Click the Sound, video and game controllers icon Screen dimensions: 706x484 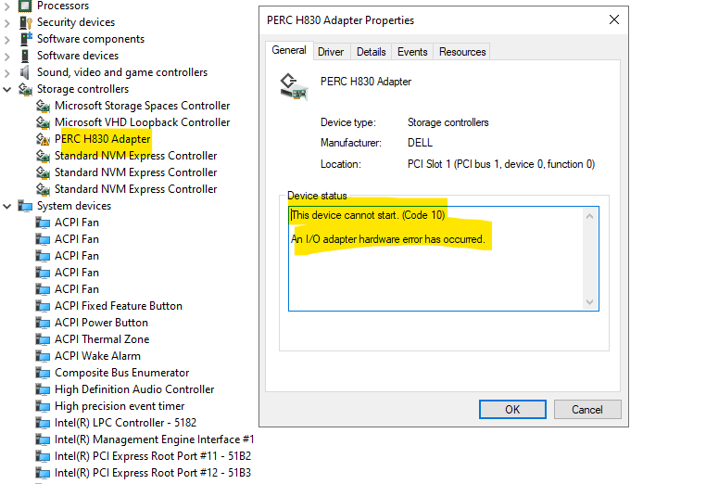coord(25,72)
